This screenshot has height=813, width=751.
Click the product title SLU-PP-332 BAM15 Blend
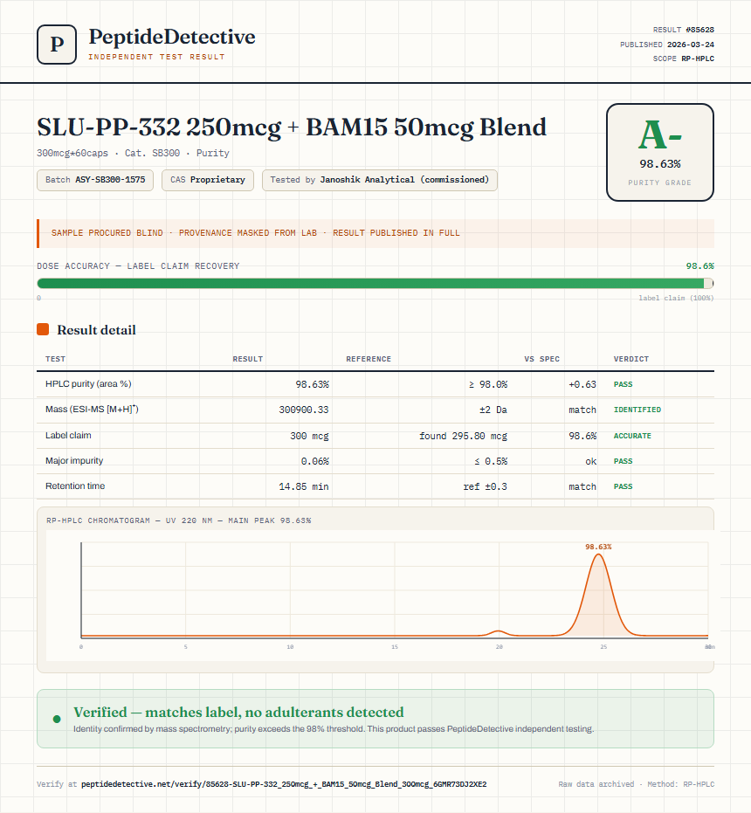pos(292,127)
